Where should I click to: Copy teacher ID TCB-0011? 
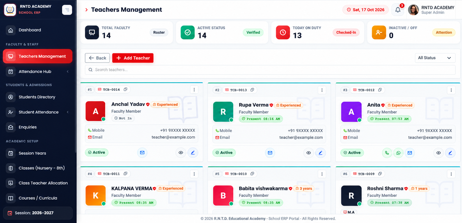click(x=125, y=174)
